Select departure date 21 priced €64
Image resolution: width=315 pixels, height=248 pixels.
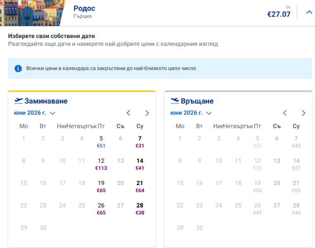click(x=140, y=186)
